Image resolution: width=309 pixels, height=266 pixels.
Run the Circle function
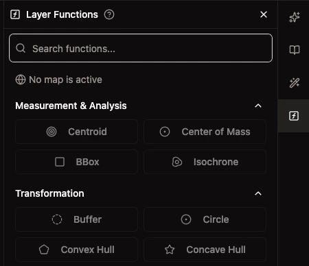(205, 219)
